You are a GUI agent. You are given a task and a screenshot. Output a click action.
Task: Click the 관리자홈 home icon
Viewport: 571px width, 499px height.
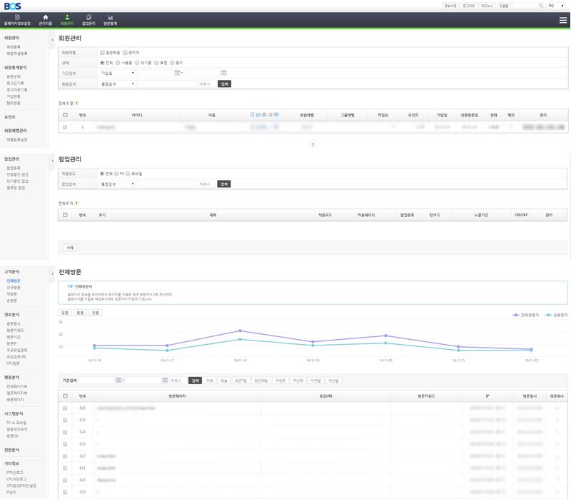click(x=46, y=19)
